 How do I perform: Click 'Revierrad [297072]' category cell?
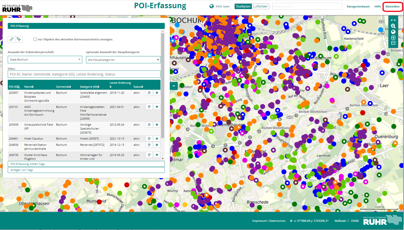92,145
